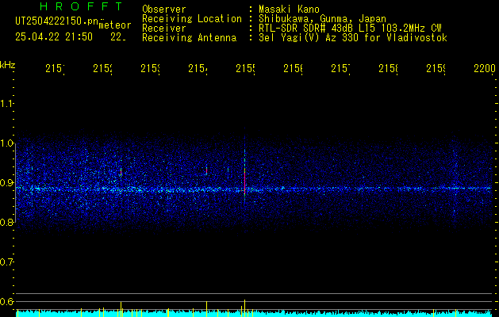The height and width of the screenshot is (317, 499).
Task: Click the observer name Masaki Kano
Action: tap(289, 9)
